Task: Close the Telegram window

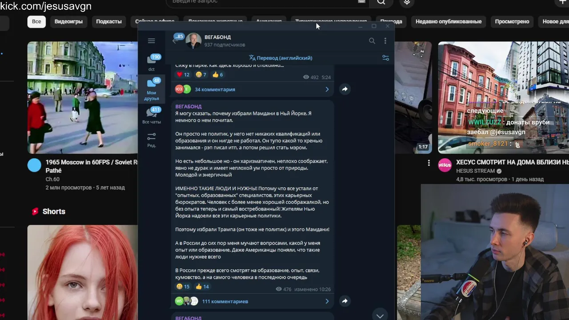Action: coord(387,26)
